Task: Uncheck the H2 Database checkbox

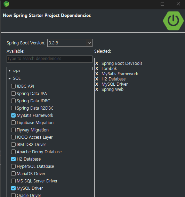Action: [x=13, y=159]
